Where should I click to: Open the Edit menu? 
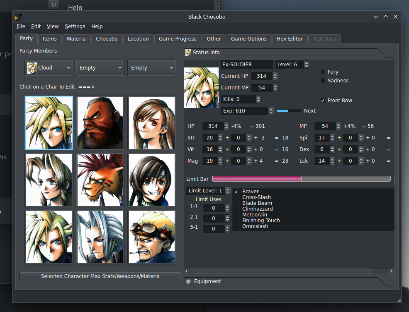pyautogui.click(x=36, y=26)
